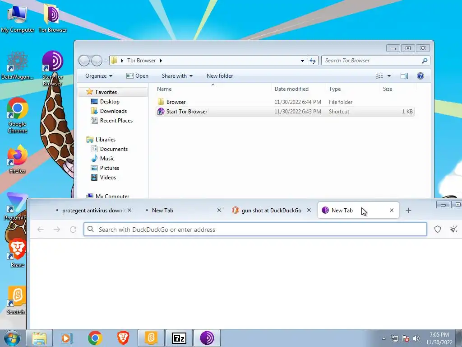462x347 pixels.
Task: Expand the address bar history dropdown
Action: pyautogui.click(x=302, y=61)
